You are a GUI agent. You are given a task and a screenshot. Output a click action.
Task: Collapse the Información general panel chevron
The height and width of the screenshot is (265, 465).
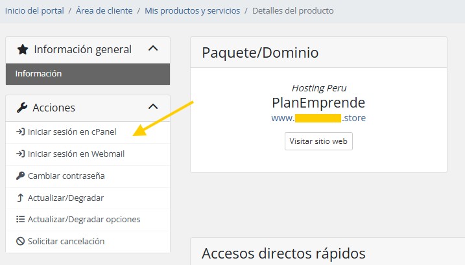pyautogui.click(x=153, y=49)
